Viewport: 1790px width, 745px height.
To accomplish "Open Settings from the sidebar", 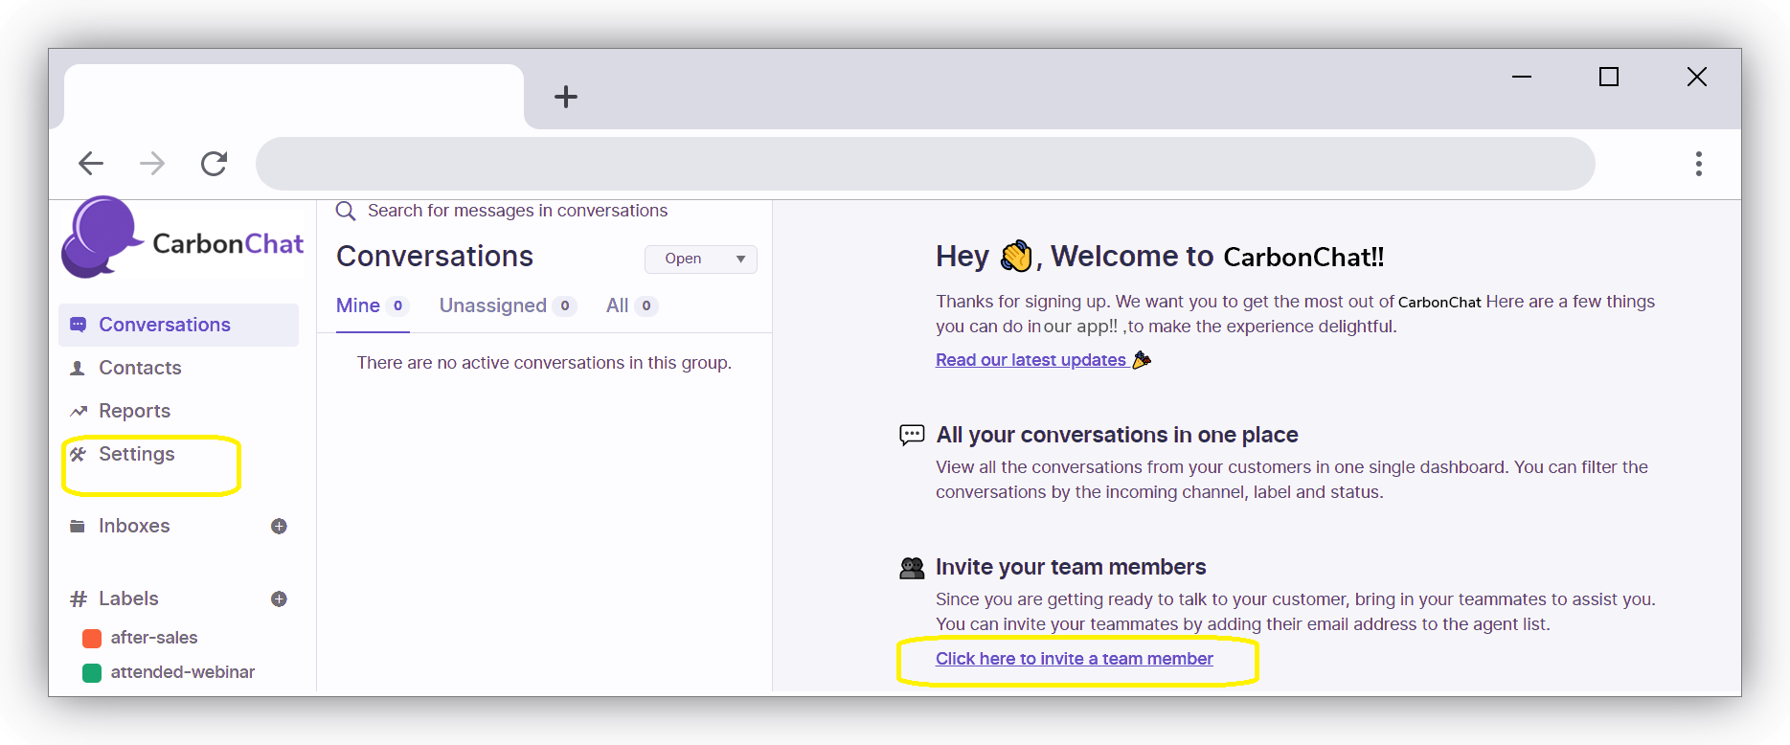I will coord(137,454).
